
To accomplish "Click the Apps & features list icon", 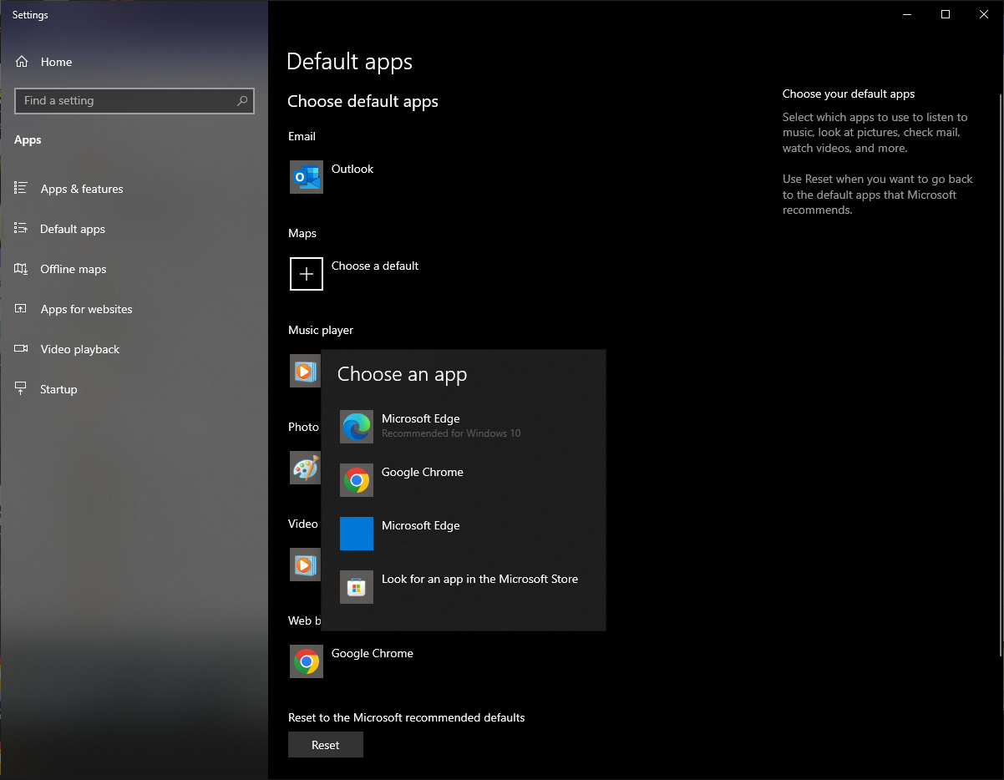I will pyautogui.click(x=22, y=189).
